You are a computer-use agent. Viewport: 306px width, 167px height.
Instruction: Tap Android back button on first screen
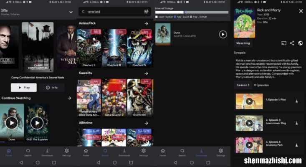tap(21, 162)
